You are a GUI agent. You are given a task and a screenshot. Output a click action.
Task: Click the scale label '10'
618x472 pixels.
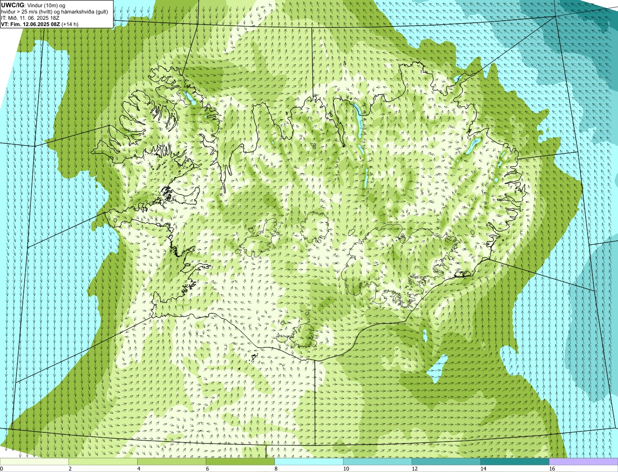point(346,469)
